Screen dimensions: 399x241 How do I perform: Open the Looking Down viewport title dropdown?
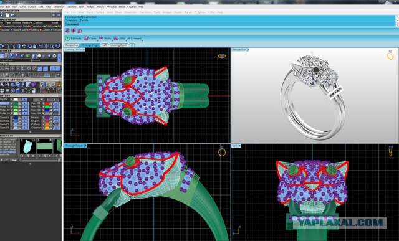(84, 50)
